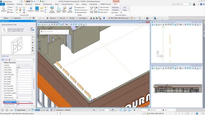
Task: Click the catalog picker icon beside diffuser name
Action: (x=32, y=29)
